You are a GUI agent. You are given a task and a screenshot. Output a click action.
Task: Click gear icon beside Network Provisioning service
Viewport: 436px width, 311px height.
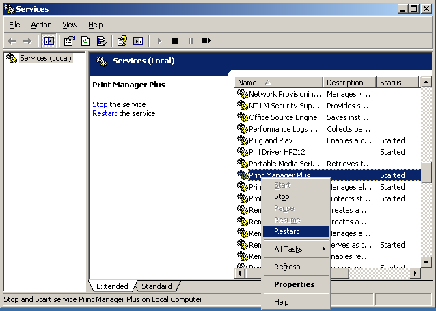tap(242, 93)
